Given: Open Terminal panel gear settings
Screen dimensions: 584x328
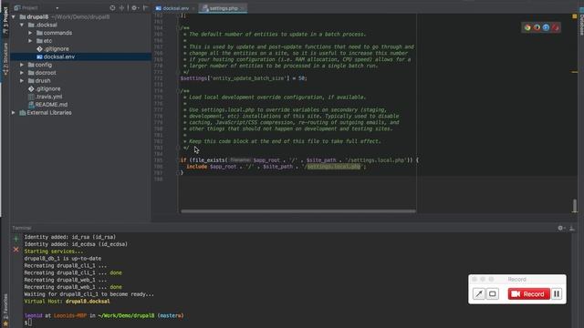Looking at the screenshot, I should pos(561,228).
